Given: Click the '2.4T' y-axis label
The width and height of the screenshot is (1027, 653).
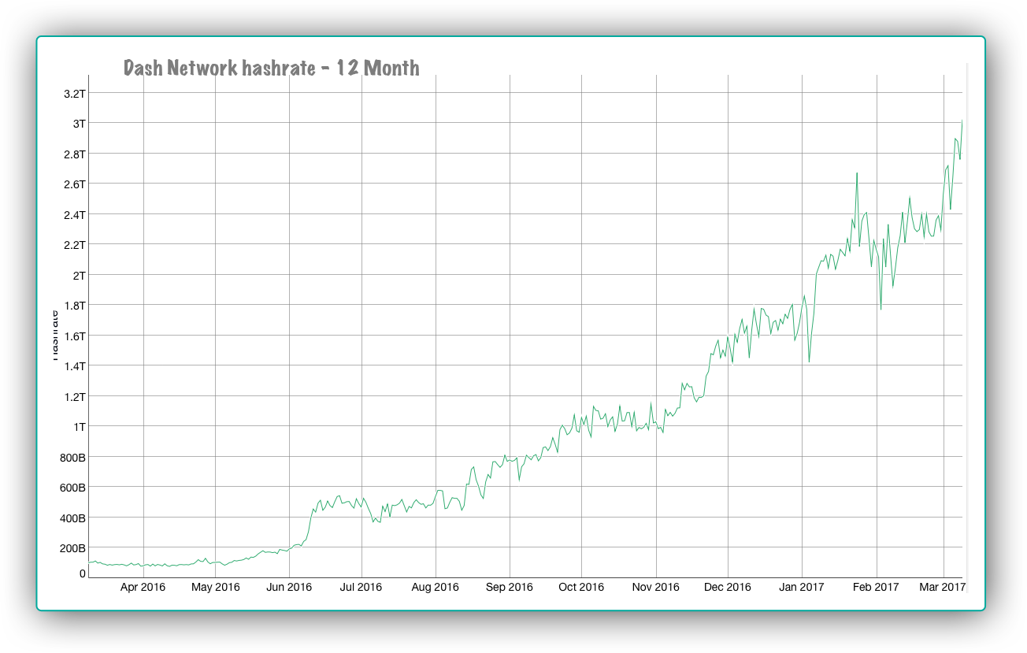Looking at the screenshot, I should (x=74, y=215).
